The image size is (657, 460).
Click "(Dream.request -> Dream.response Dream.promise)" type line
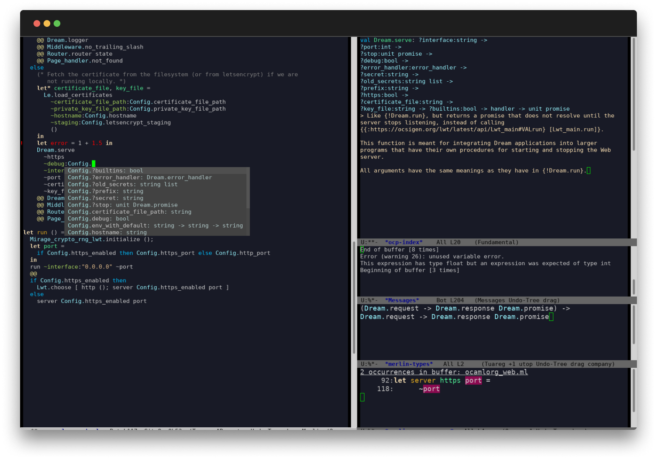click(465, 308)
